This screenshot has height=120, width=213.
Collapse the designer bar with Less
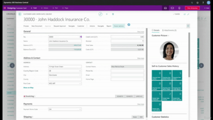click(206, 8)
